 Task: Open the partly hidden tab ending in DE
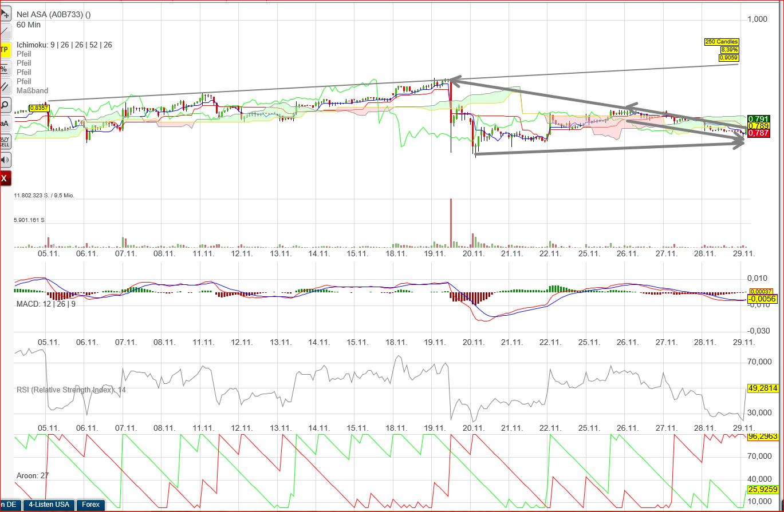11,505
